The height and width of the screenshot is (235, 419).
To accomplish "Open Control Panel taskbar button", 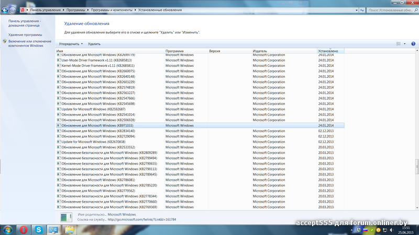I will (54, 230).
